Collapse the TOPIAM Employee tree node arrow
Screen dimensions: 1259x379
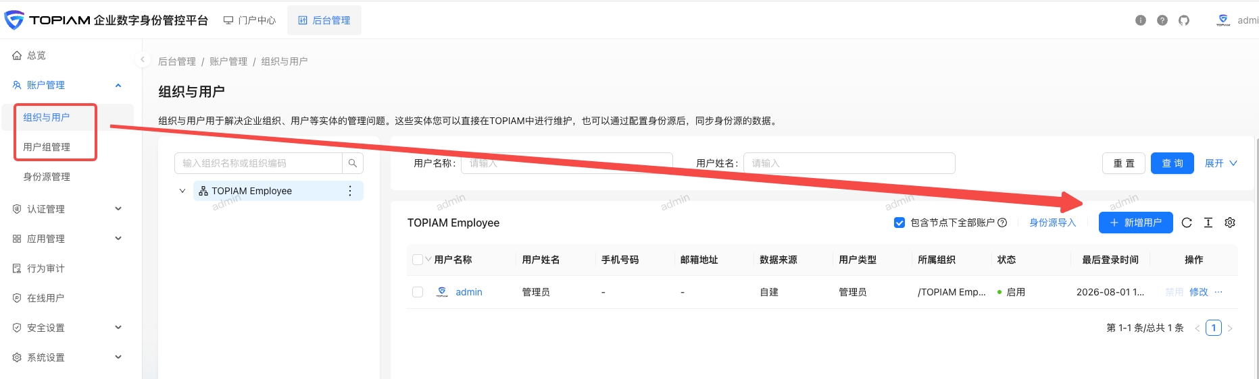point(182,191)
